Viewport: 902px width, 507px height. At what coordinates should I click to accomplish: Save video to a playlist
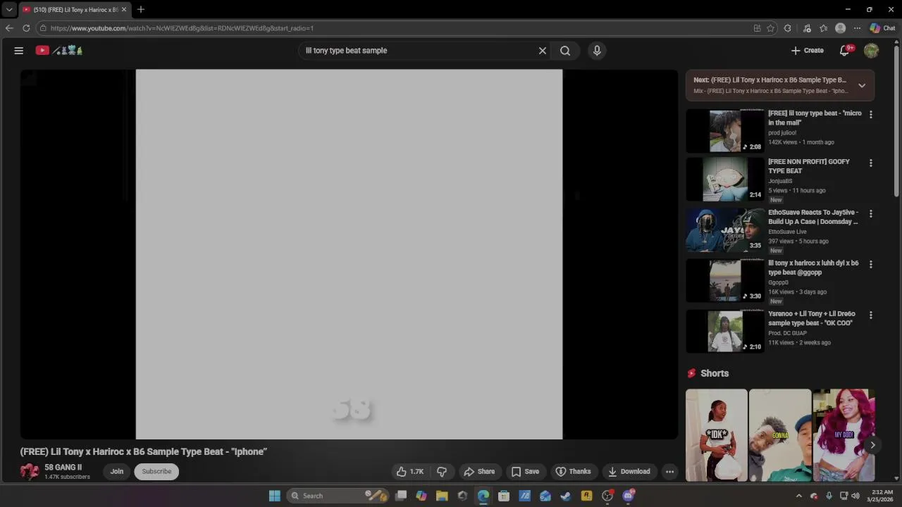(525, 472)
